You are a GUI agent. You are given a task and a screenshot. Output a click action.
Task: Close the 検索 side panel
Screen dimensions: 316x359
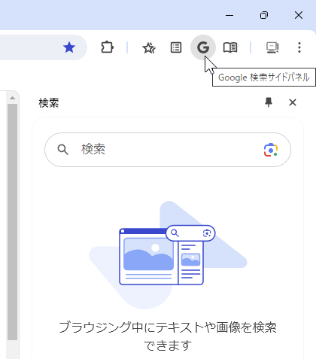293,102
